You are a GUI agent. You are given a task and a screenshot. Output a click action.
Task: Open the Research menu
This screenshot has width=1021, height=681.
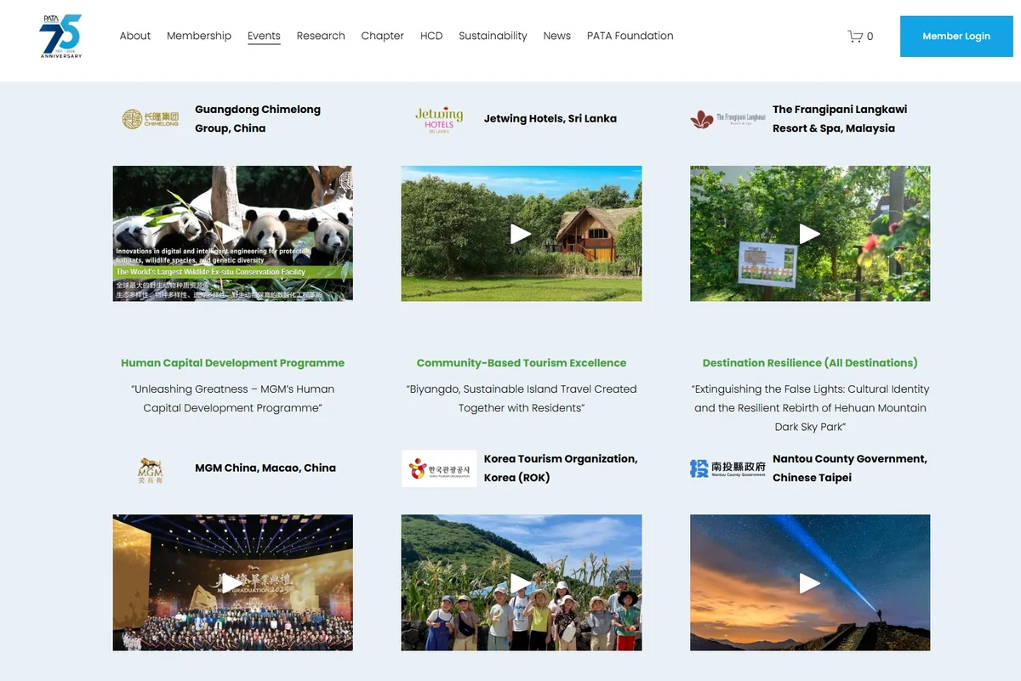[321, 36]
